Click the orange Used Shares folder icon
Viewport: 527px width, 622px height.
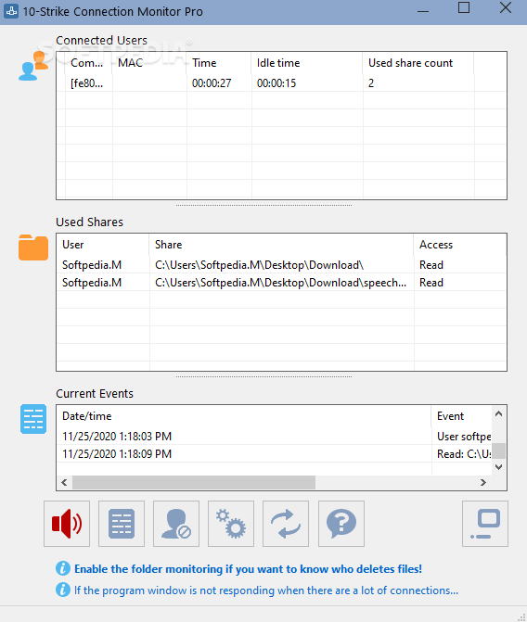33,248
